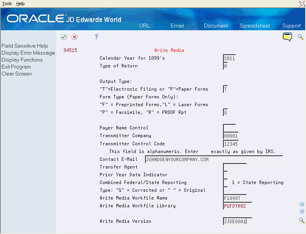306x234 pixels.
Task: Click the Workfile Library field PGFDTA92
Action: tap(237, 206)
